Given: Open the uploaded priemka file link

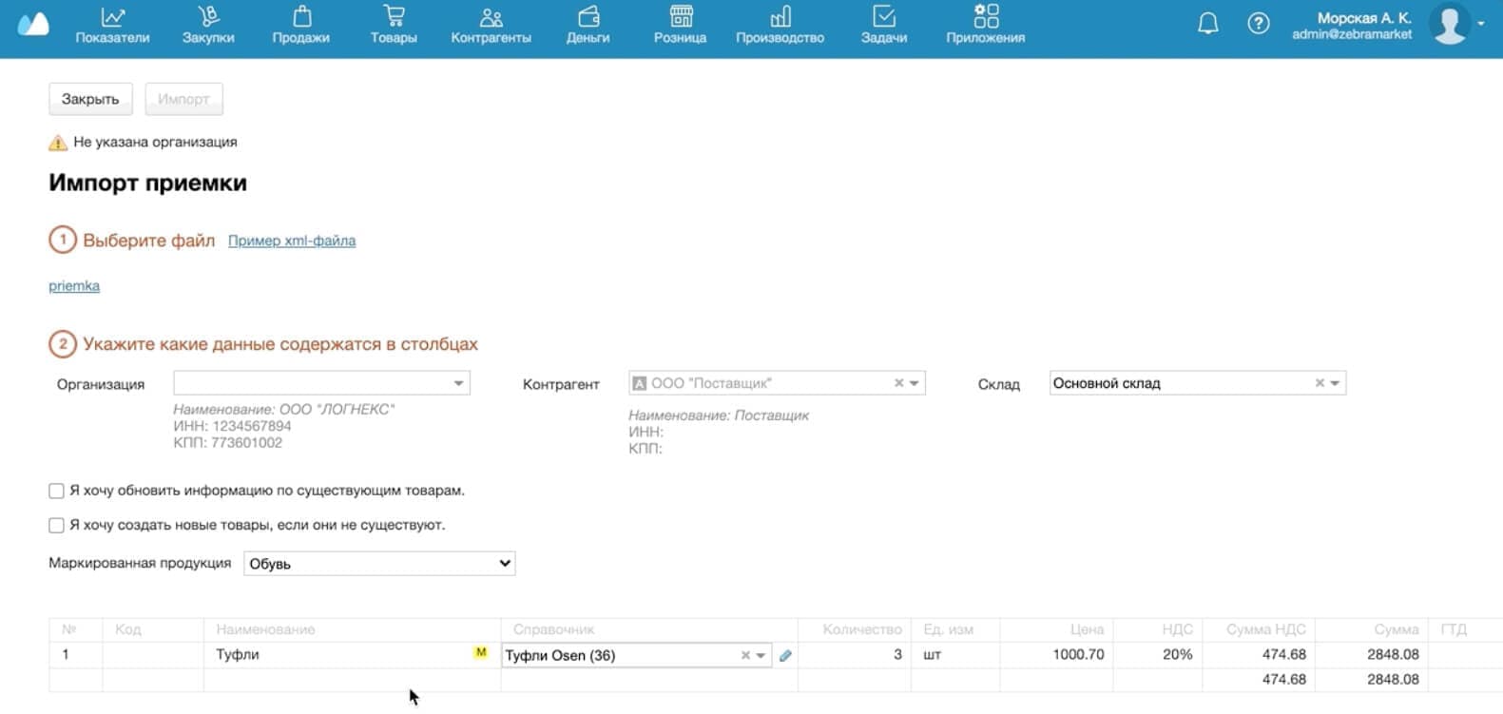Looking at the screenshot, I should point(74,286).
